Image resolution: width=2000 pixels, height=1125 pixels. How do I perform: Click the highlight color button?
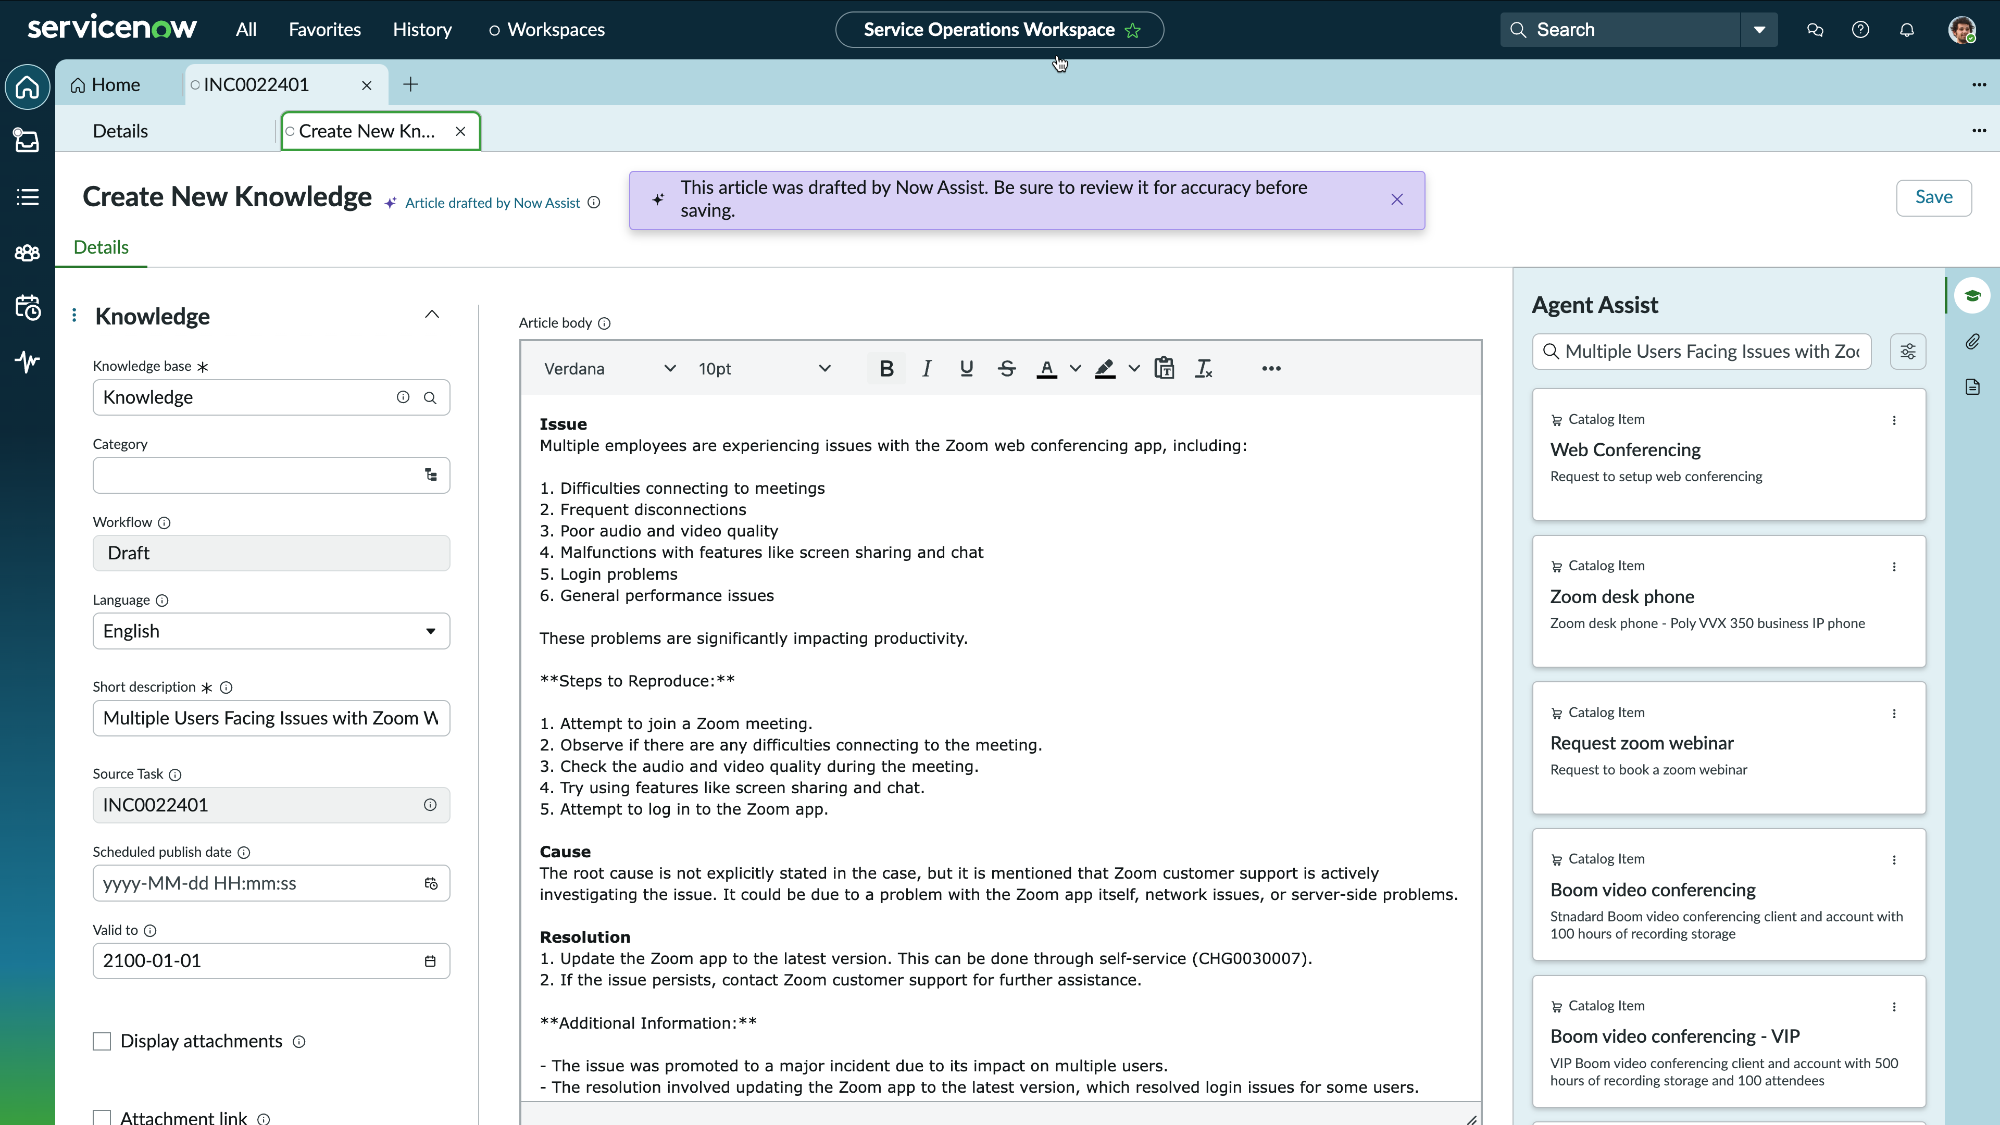(1105, 369)
